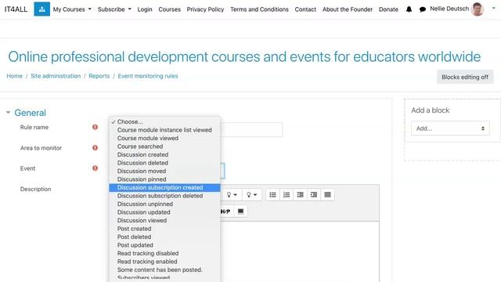Viewport: 501px width, 282px height.
Task: Open Event monitoring rules breadcrumb
Action: (x=148, y=76)
